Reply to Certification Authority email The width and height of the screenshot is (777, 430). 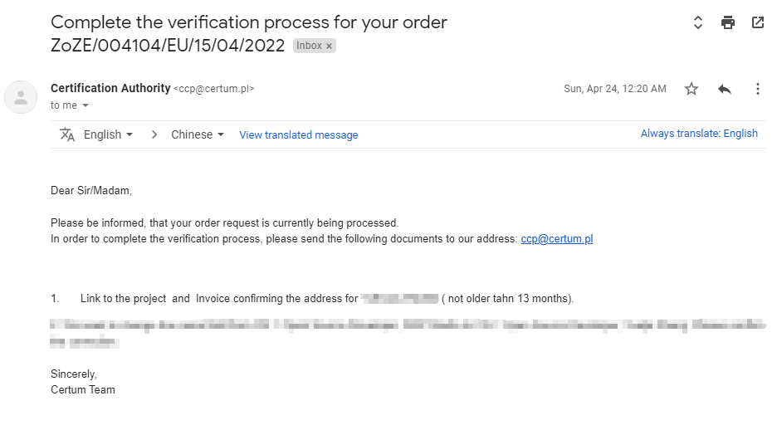click(725, 89)
